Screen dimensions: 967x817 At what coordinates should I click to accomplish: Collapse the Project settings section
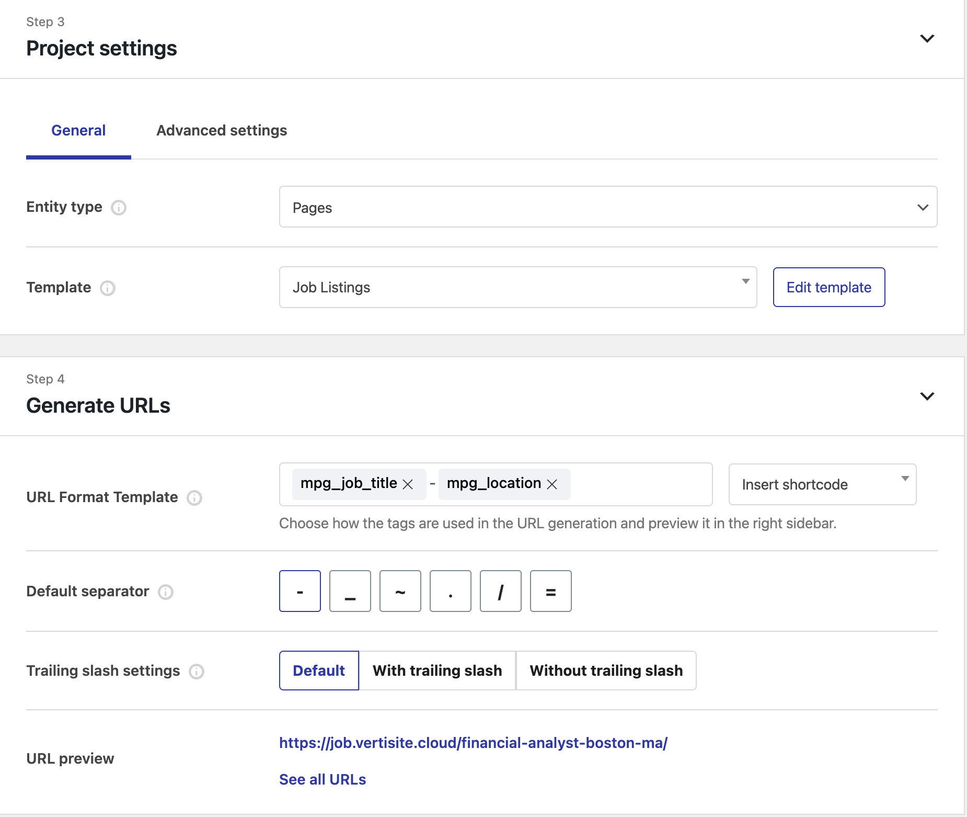point(927,39)
